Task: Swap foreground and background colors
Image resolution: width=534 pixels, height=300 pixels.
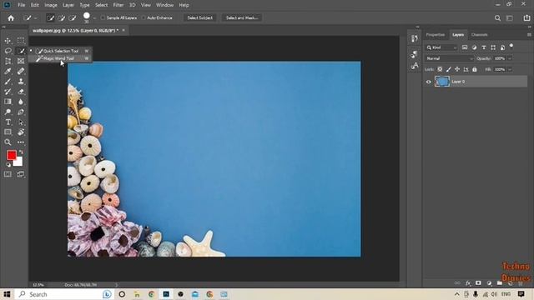Action: coord(21,152)
